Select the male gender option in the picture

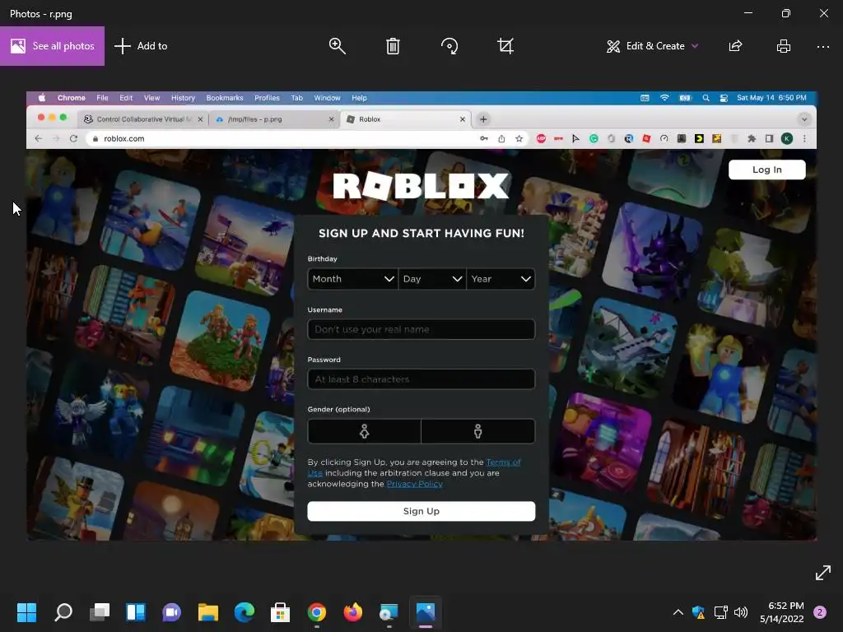point(478,431)
